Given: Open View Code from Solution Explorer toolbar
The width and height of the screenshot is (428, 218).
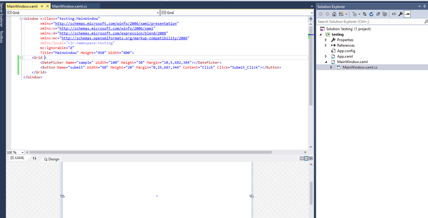Looking at the screenshot, I should [394, 14].
